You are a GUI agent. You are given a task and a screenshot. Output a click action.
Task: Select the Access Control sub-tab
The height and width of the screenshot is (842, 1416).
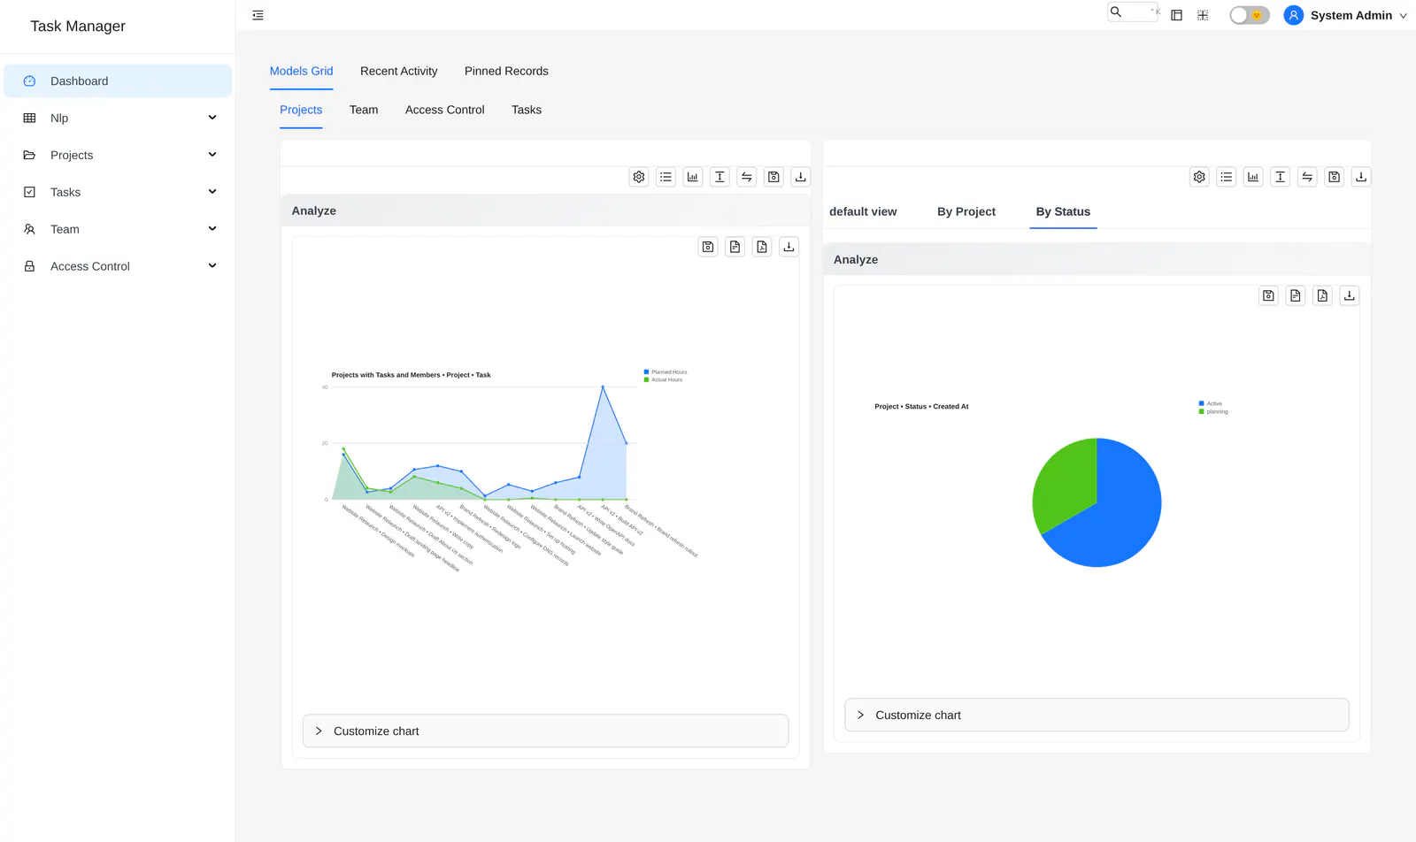coord(445,110)
